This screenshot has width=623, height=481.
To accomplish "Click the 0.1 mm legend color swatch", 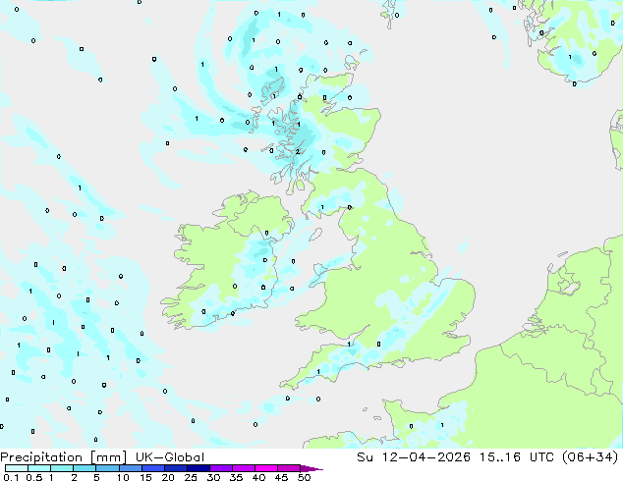I will [17, 468].
